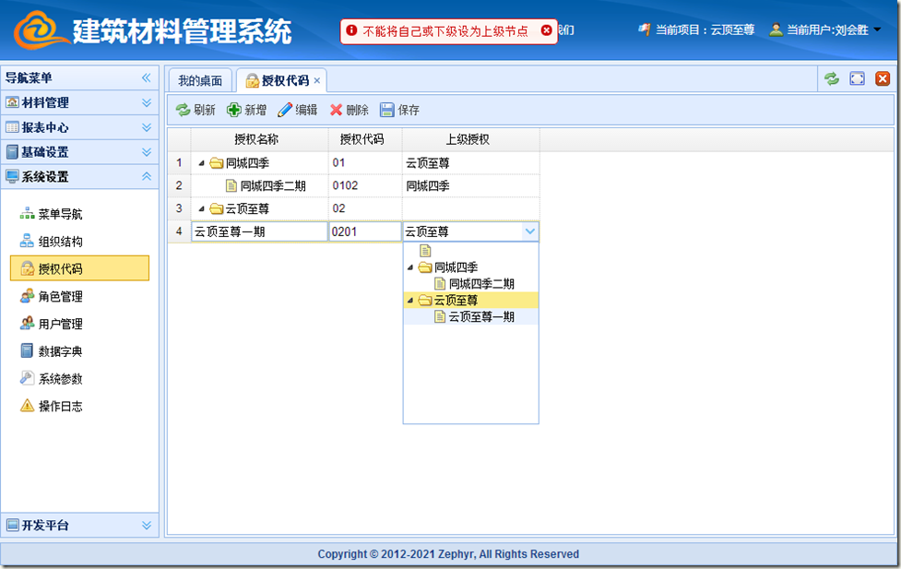Open the 上级授权 combo dropdown arrow
Screen dimensions: 901x569
pos(529,231)
